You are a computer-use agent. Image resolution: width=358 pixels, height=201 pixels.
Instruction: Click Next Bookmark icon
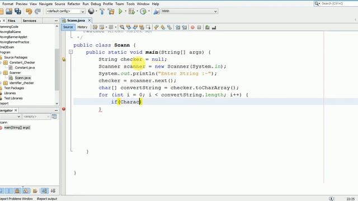[163, 27]
